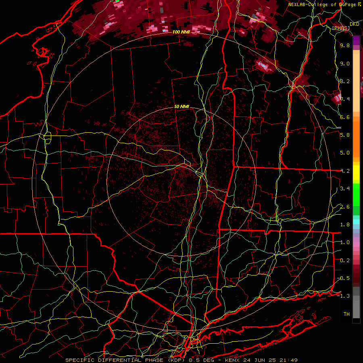Click the 1.8 value on the color scale

(345, 225)
